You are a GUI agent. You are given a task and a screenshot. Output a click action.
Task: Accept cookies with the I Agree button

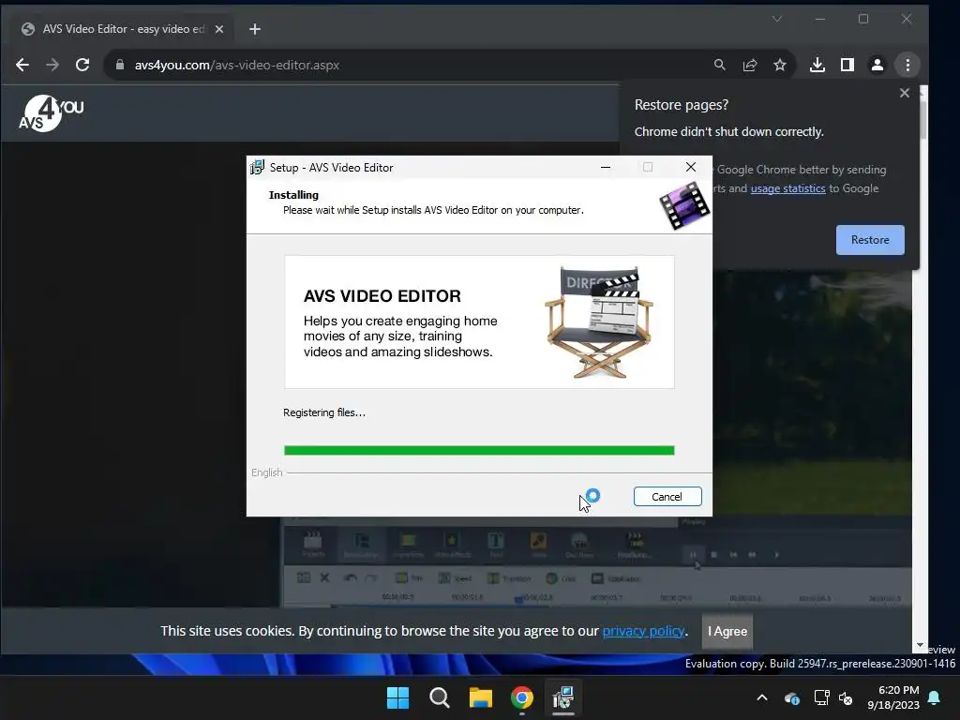pos(727,631)
